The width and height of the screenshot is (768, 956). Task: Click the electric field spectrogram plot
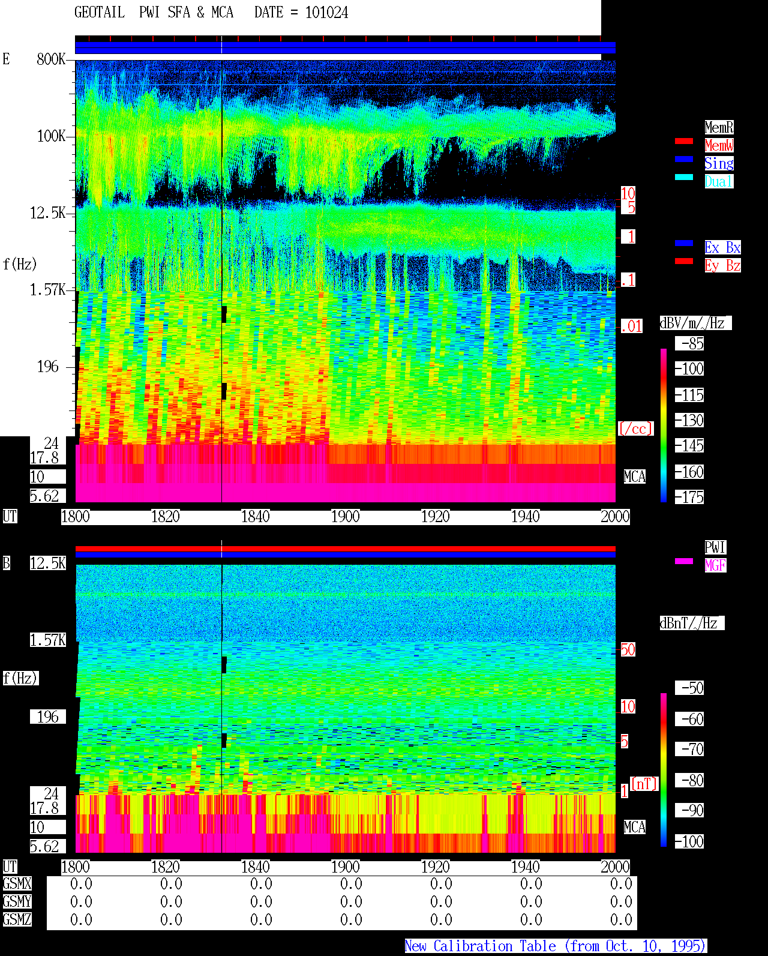tap(345, 281)
